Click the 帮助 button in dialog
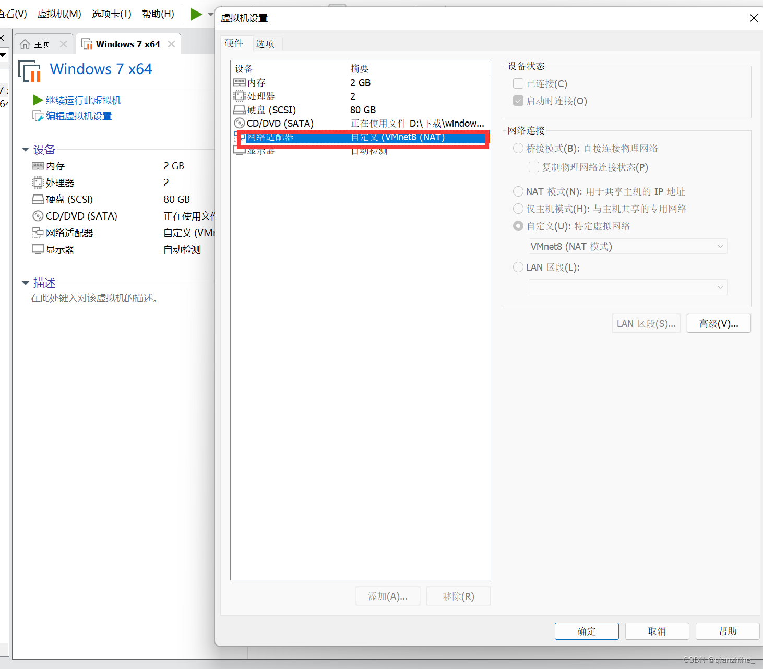This screenshot has height=669, width=763. pos(728,631)
